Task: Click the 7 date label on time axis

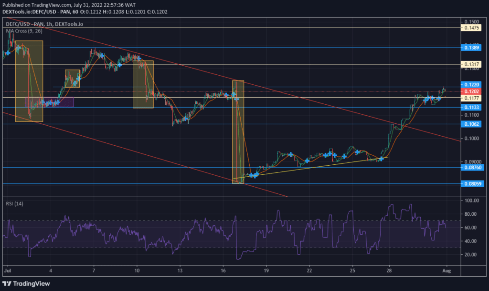Action: (x=94, y=271)
